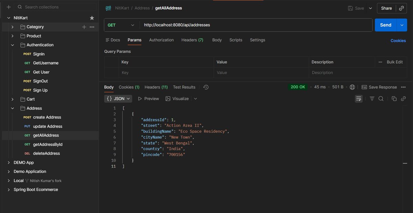Click the query param Key field

pyautogui.click(x=166, y=73)
